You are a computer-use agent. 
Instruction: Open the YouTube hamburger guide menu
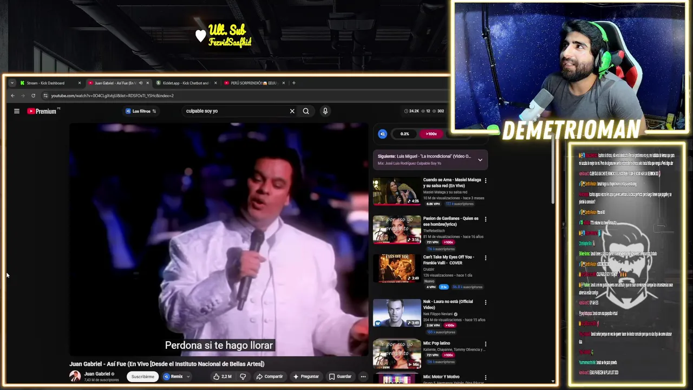pos(17,111)
